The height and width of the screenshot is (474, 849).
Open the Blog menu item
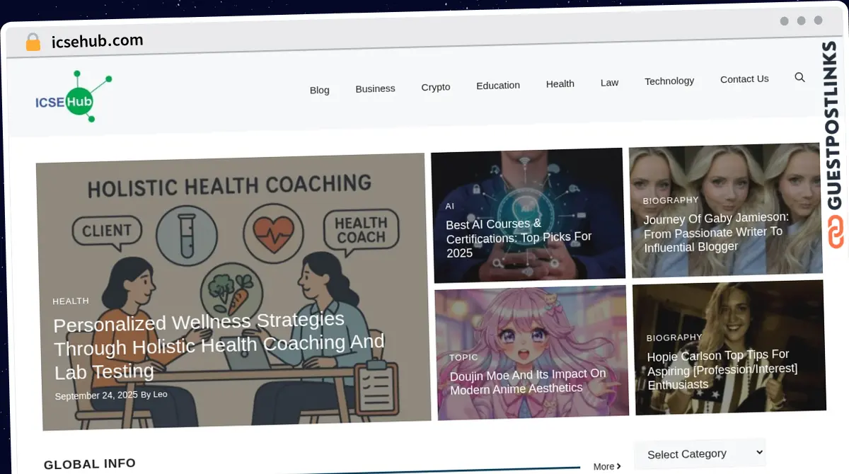pos(319,90)
